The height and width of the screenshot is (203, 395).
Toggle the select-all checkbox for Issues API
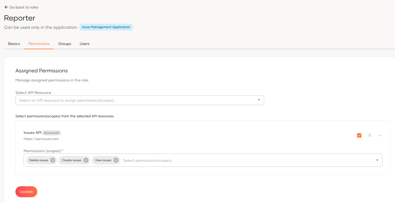point(359,135)
